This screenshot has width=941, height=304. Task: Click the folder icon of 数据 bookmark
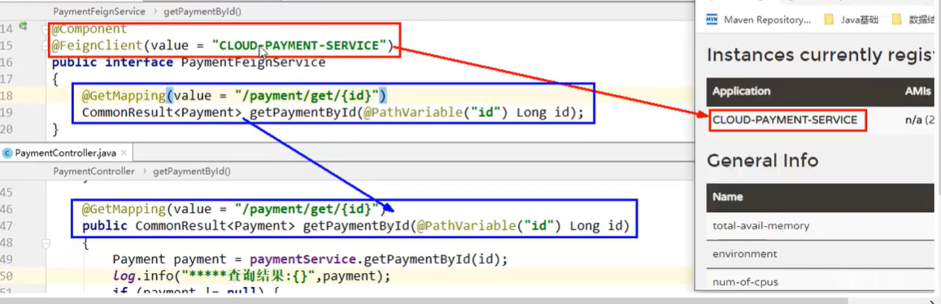click(897, 20)
